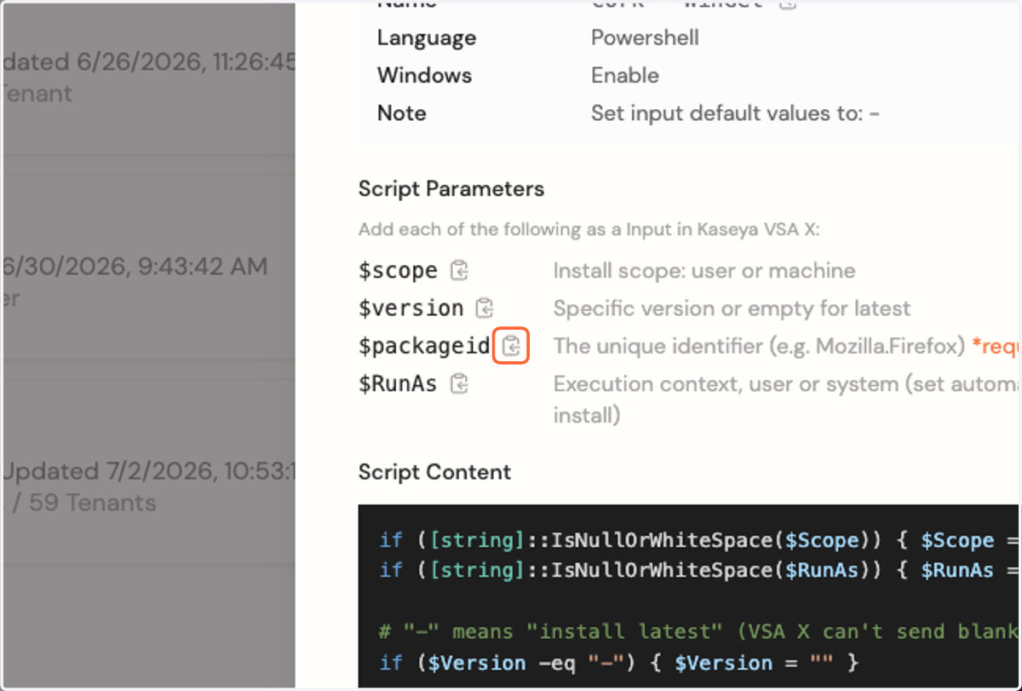
Task: Select the $scope parameter text
Action: (398, 271)
